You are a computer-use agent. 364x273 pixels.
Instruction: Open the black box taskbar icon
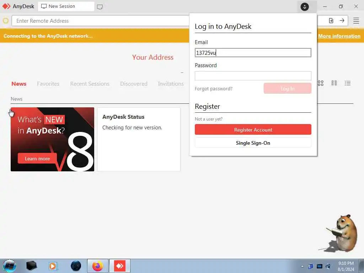coord(31,266)
